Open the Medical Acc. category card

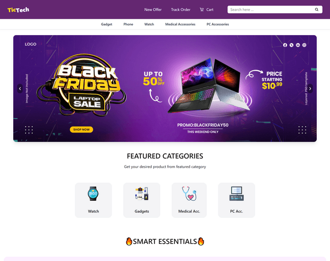pyautogui.click(x=189, y=200)
